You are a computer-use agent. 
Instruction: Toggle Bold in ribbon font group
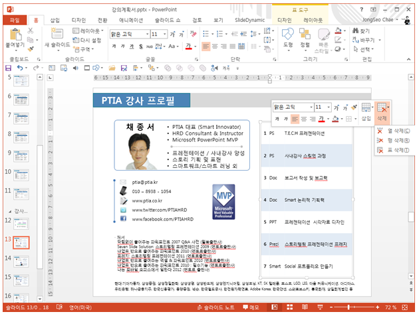click(114, 46)
